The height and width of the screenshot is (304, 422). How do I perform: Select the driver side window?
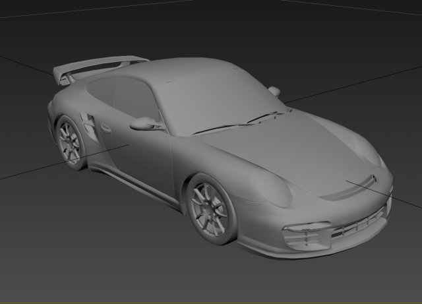[x=135, y=99]
